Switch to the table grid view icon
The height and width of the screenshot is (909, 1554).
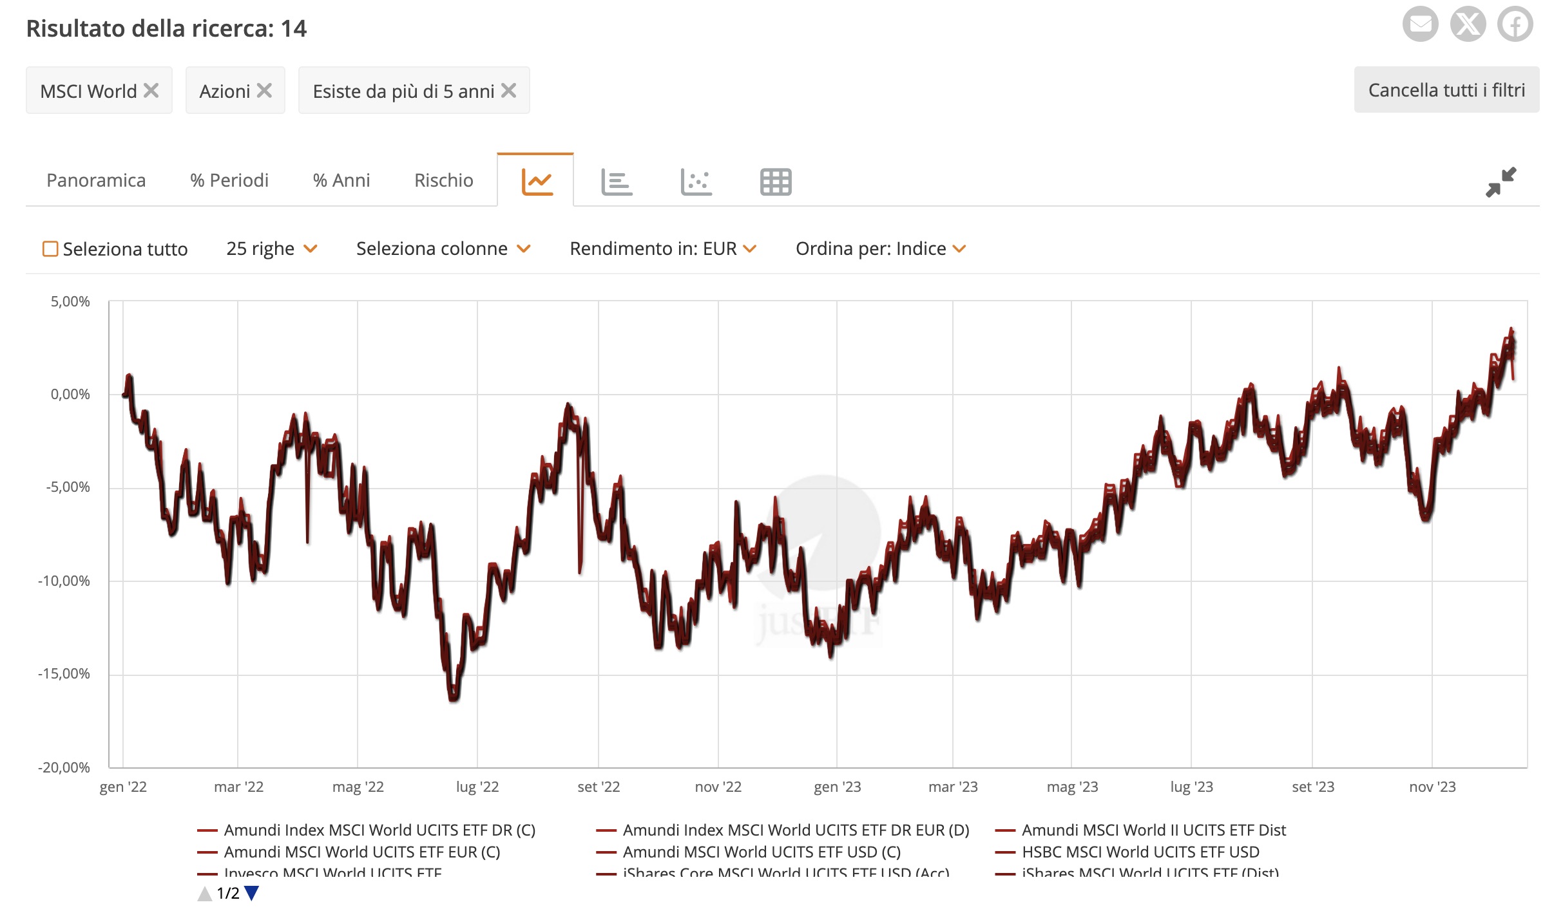775,182
